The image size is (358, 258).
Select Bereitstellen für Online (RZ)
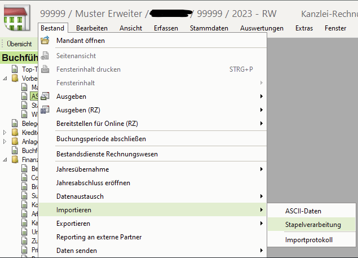153,124
